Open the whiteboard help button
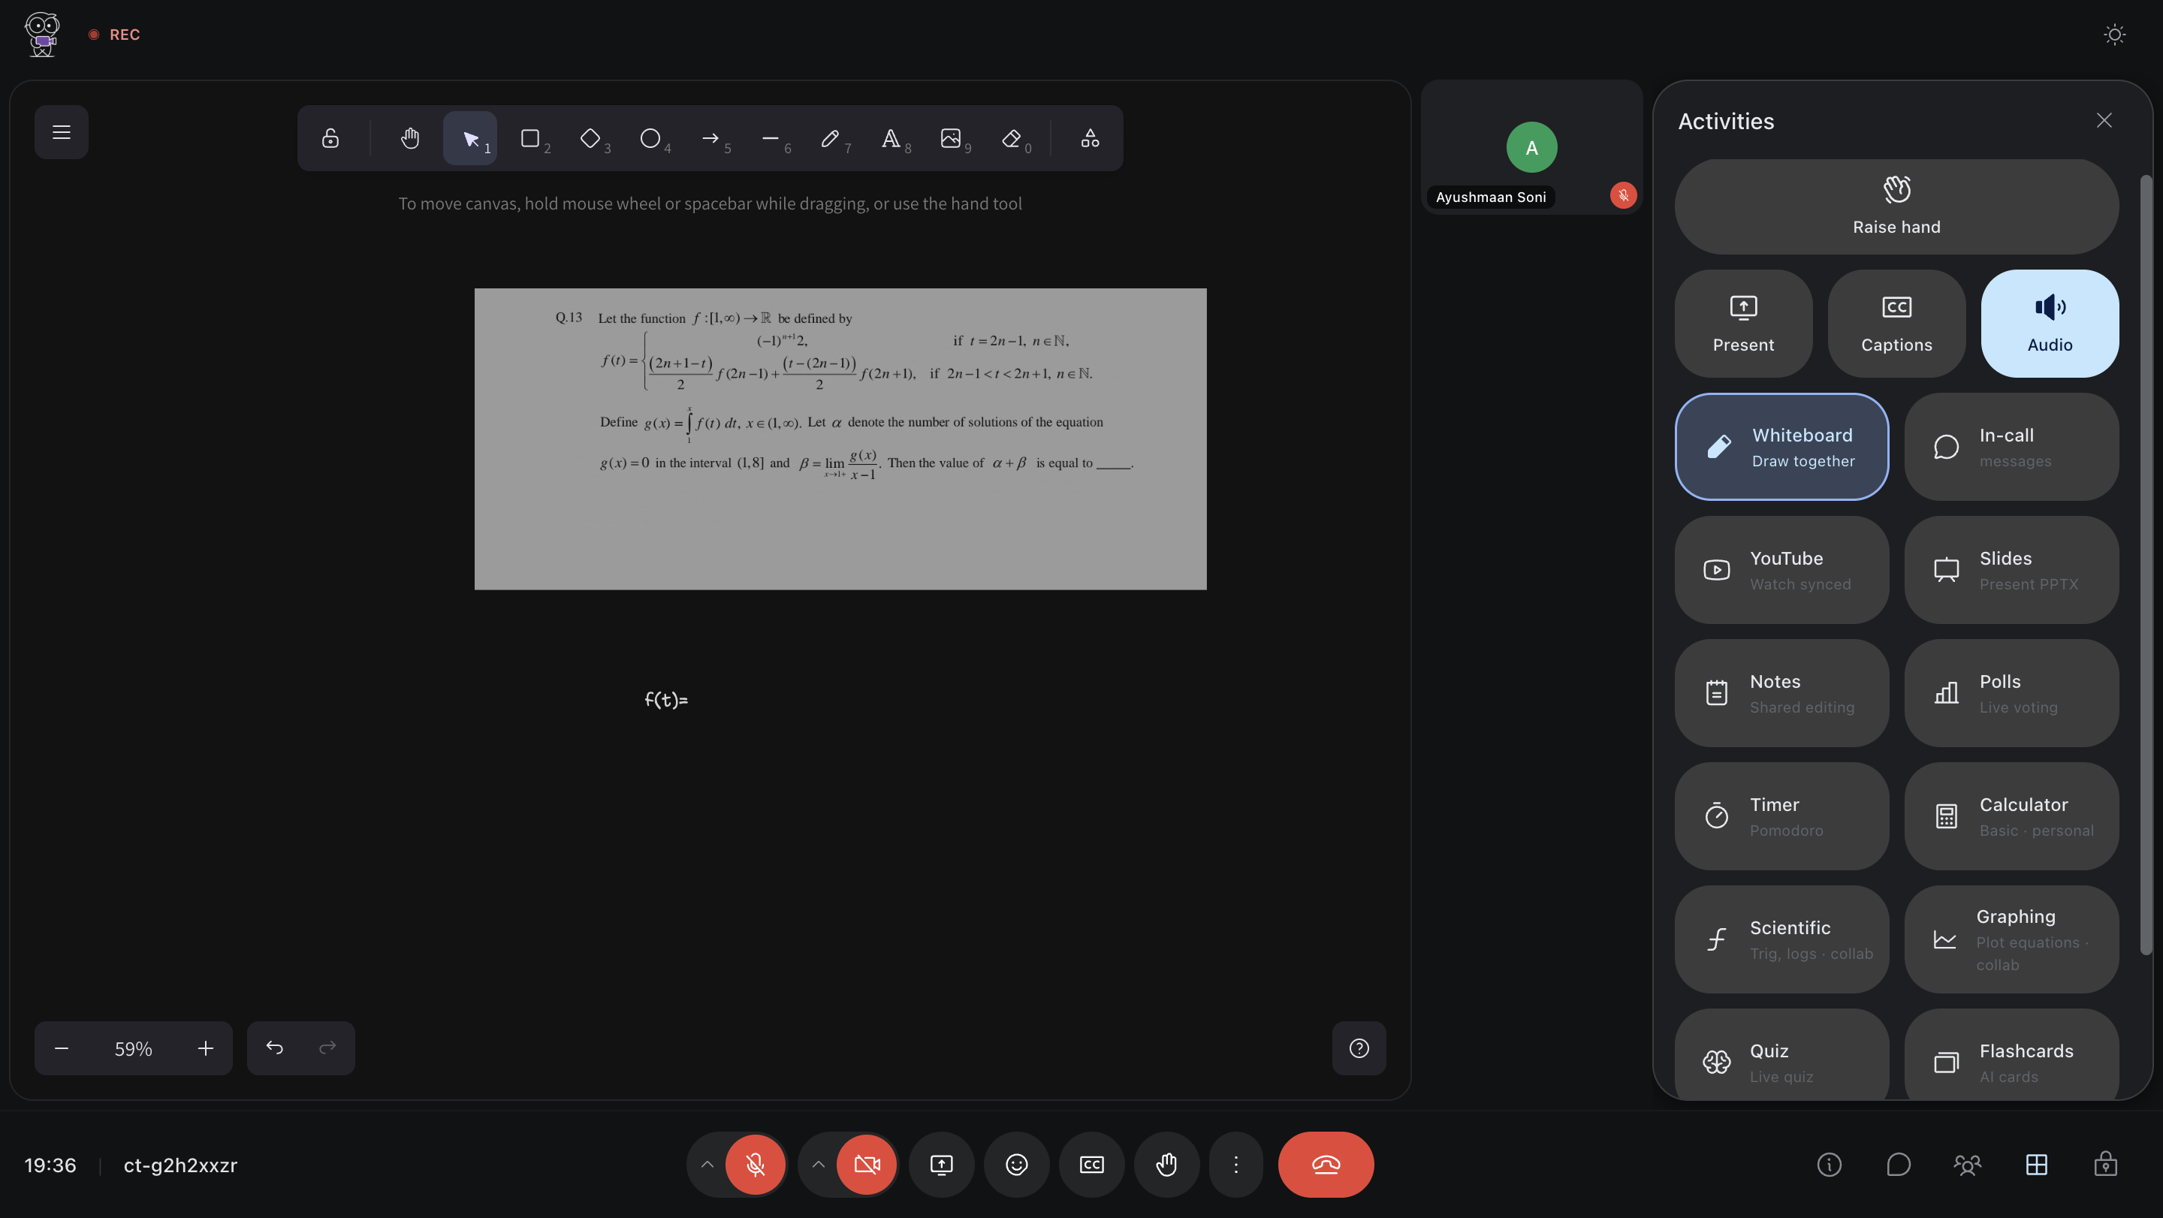Image resolution: width=2163 pixels, height=1218 pixels. 1359,1048
